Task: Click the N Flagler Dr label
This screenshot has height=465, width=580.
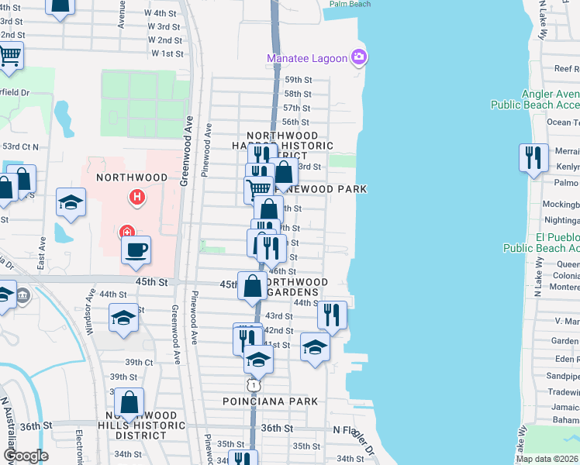Action: (354, 441)
